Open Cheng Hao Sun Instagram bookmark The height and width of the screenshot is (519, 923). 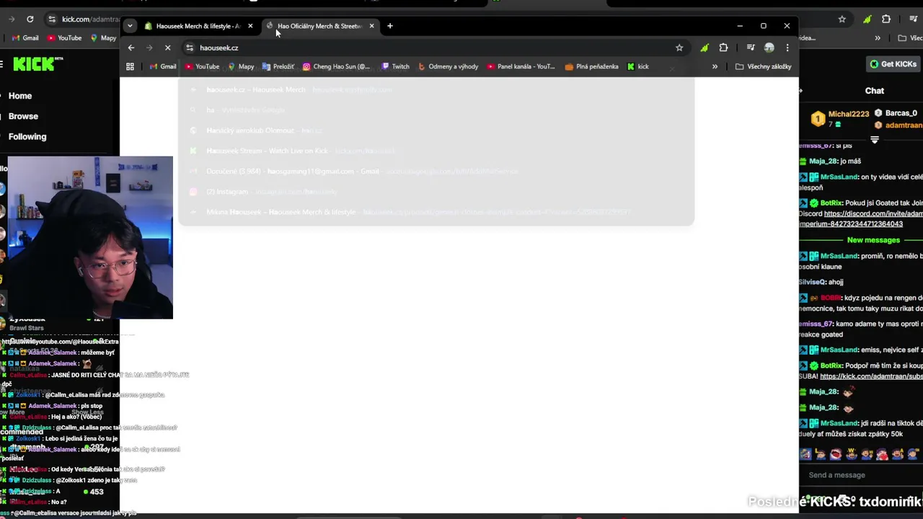coord(336,66)
